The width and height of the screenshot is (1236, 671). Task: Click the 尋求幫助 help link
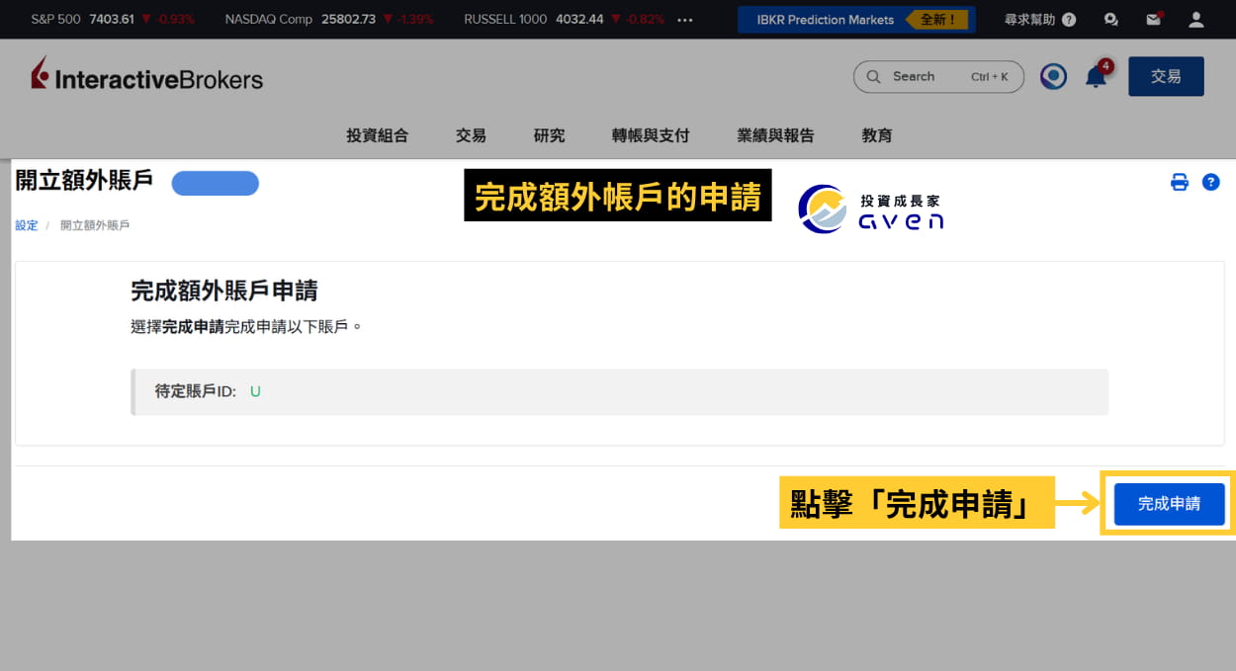point(1039,19)
